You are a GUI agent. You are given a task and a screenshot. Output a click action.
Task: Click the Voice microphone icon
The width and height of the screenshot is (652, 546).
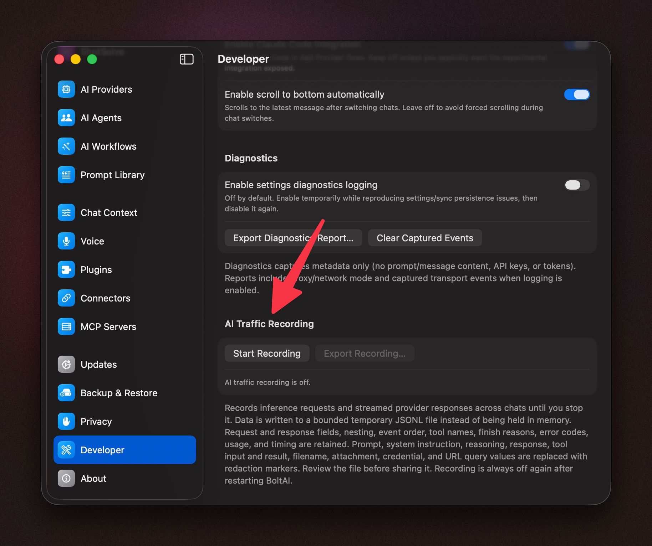[66, 241]
